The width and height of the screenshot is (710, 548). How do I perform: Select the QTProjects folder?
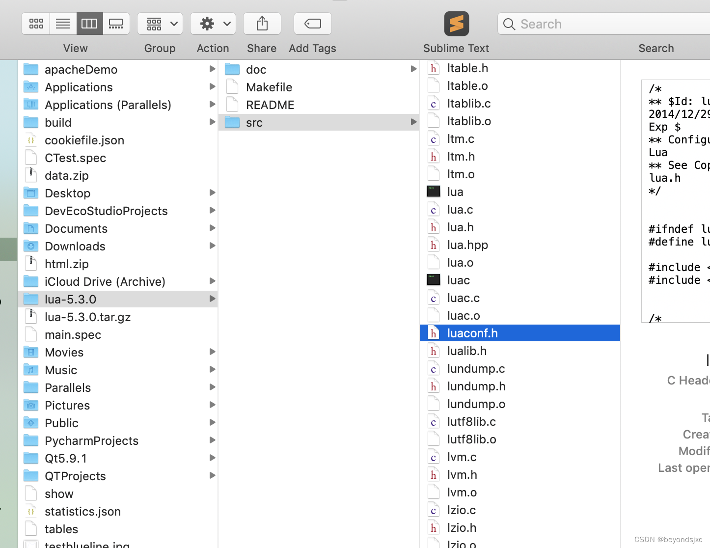(x=118, y=476)
